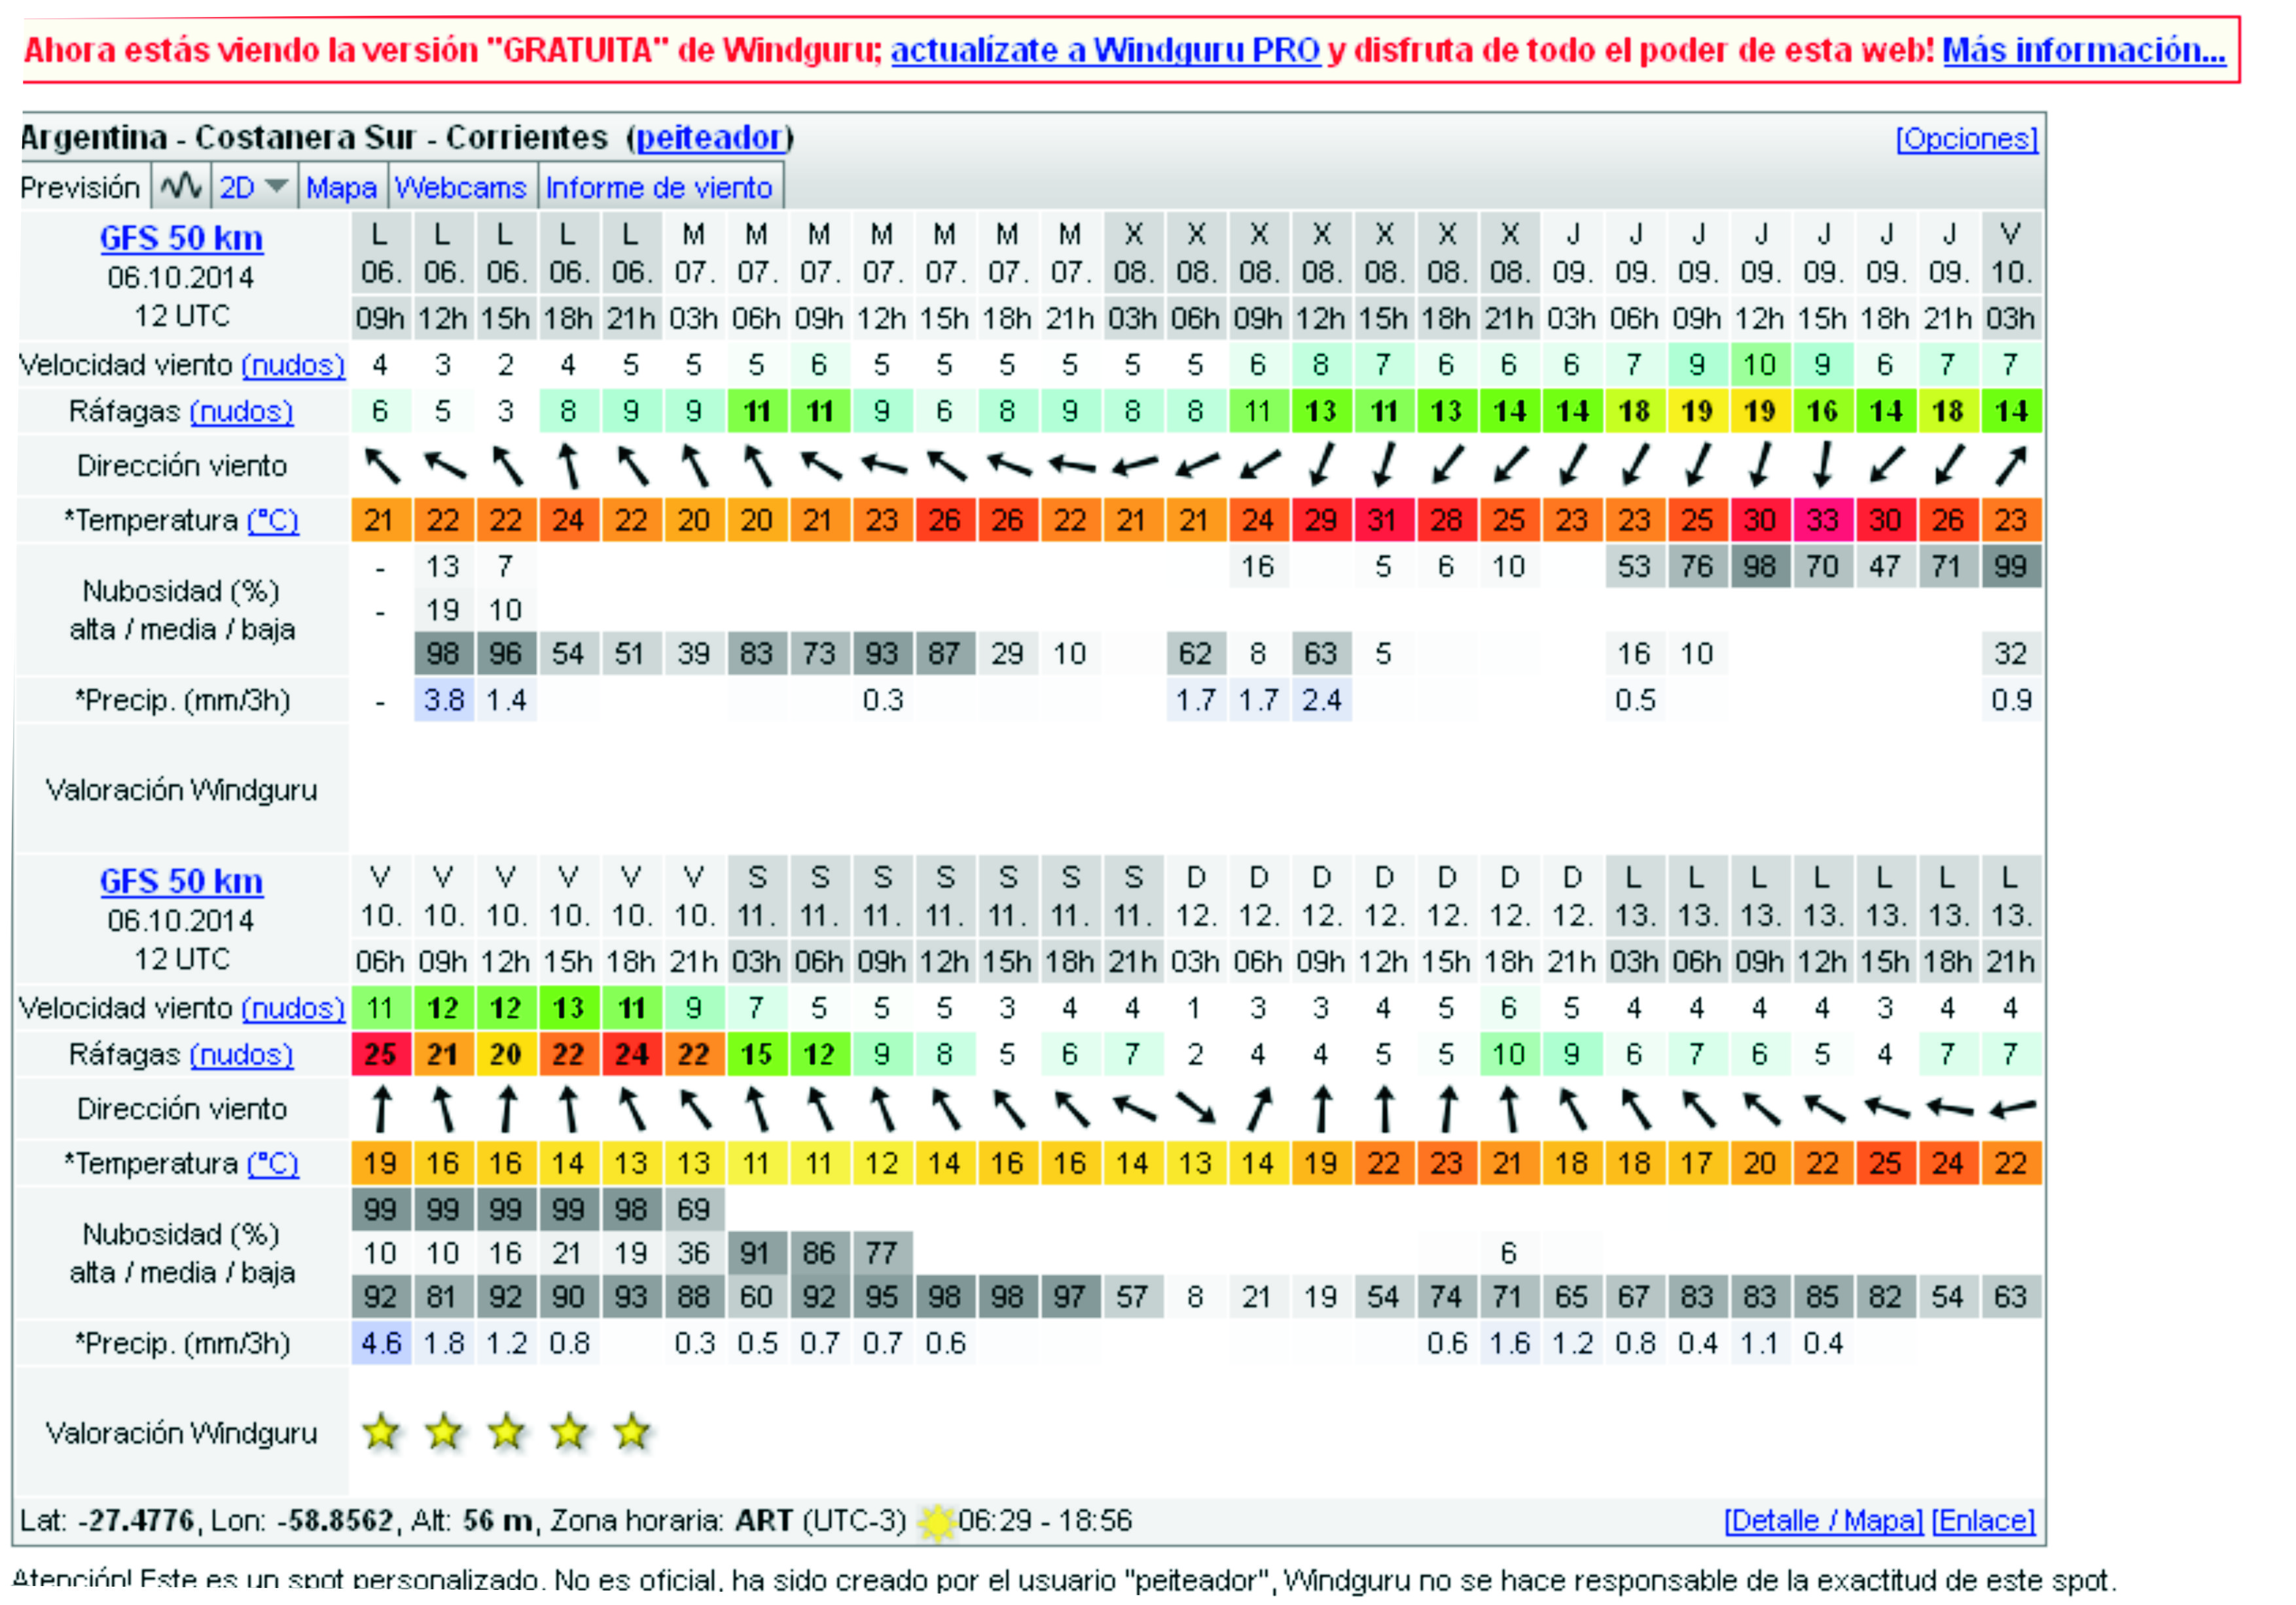
Task: Click the pink temperature cell 33
Action: [x=1823, y=520]
